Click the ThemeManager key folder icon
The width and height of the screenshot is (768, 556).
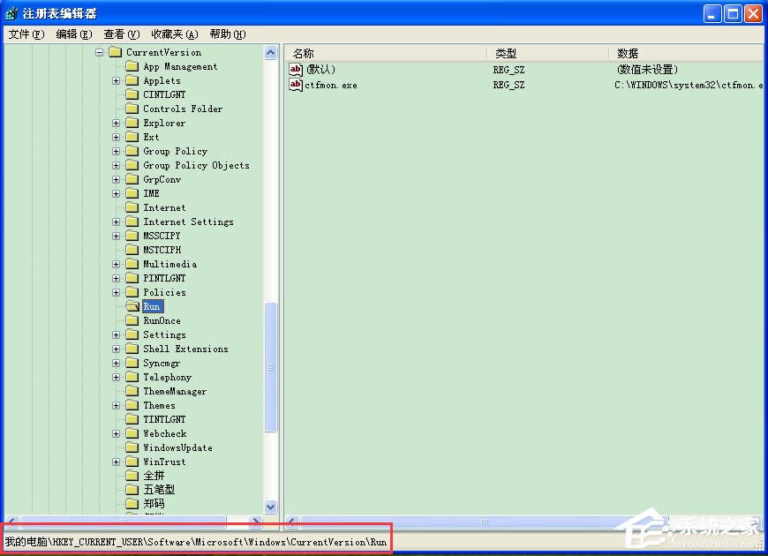click(132, 391)
